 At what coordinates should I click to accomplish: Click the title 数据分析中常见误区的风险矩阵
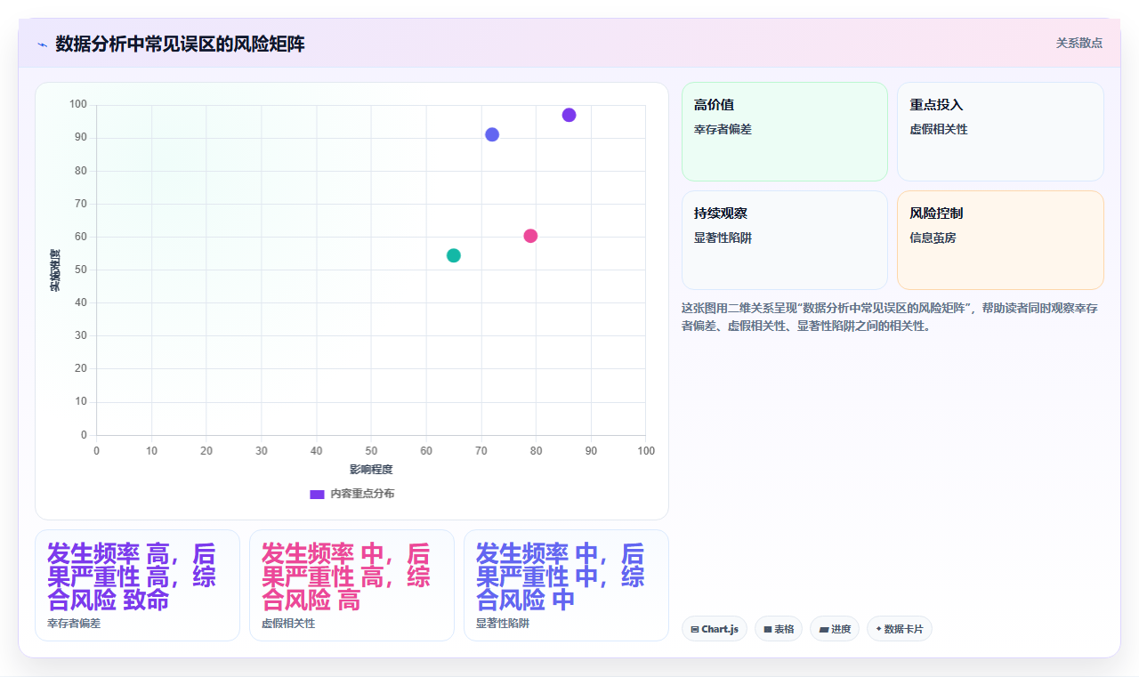(x=180, y=44)
